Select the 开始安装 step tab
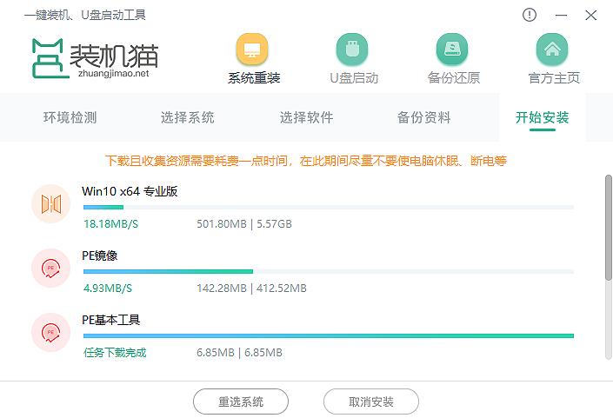 [542, 118]
